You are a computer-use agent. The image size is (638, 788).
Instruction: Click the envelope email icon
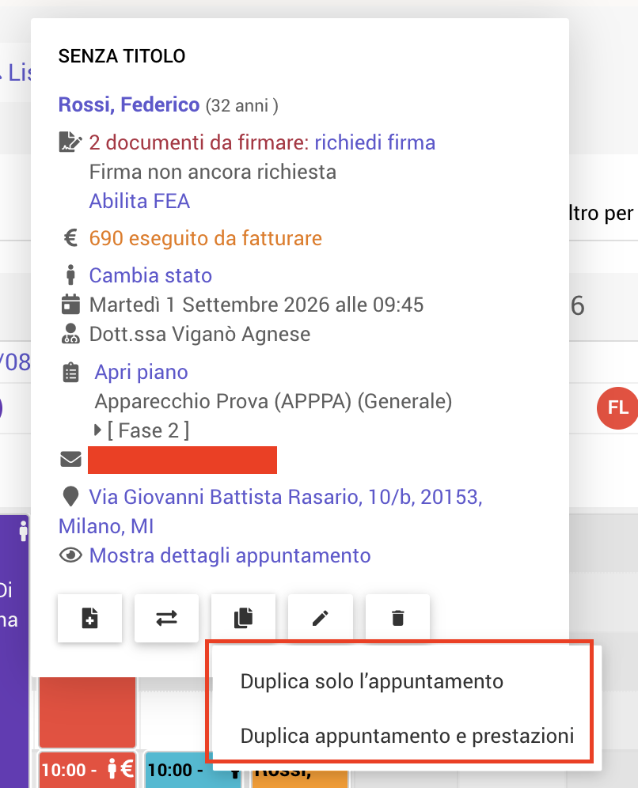[71, 460]
